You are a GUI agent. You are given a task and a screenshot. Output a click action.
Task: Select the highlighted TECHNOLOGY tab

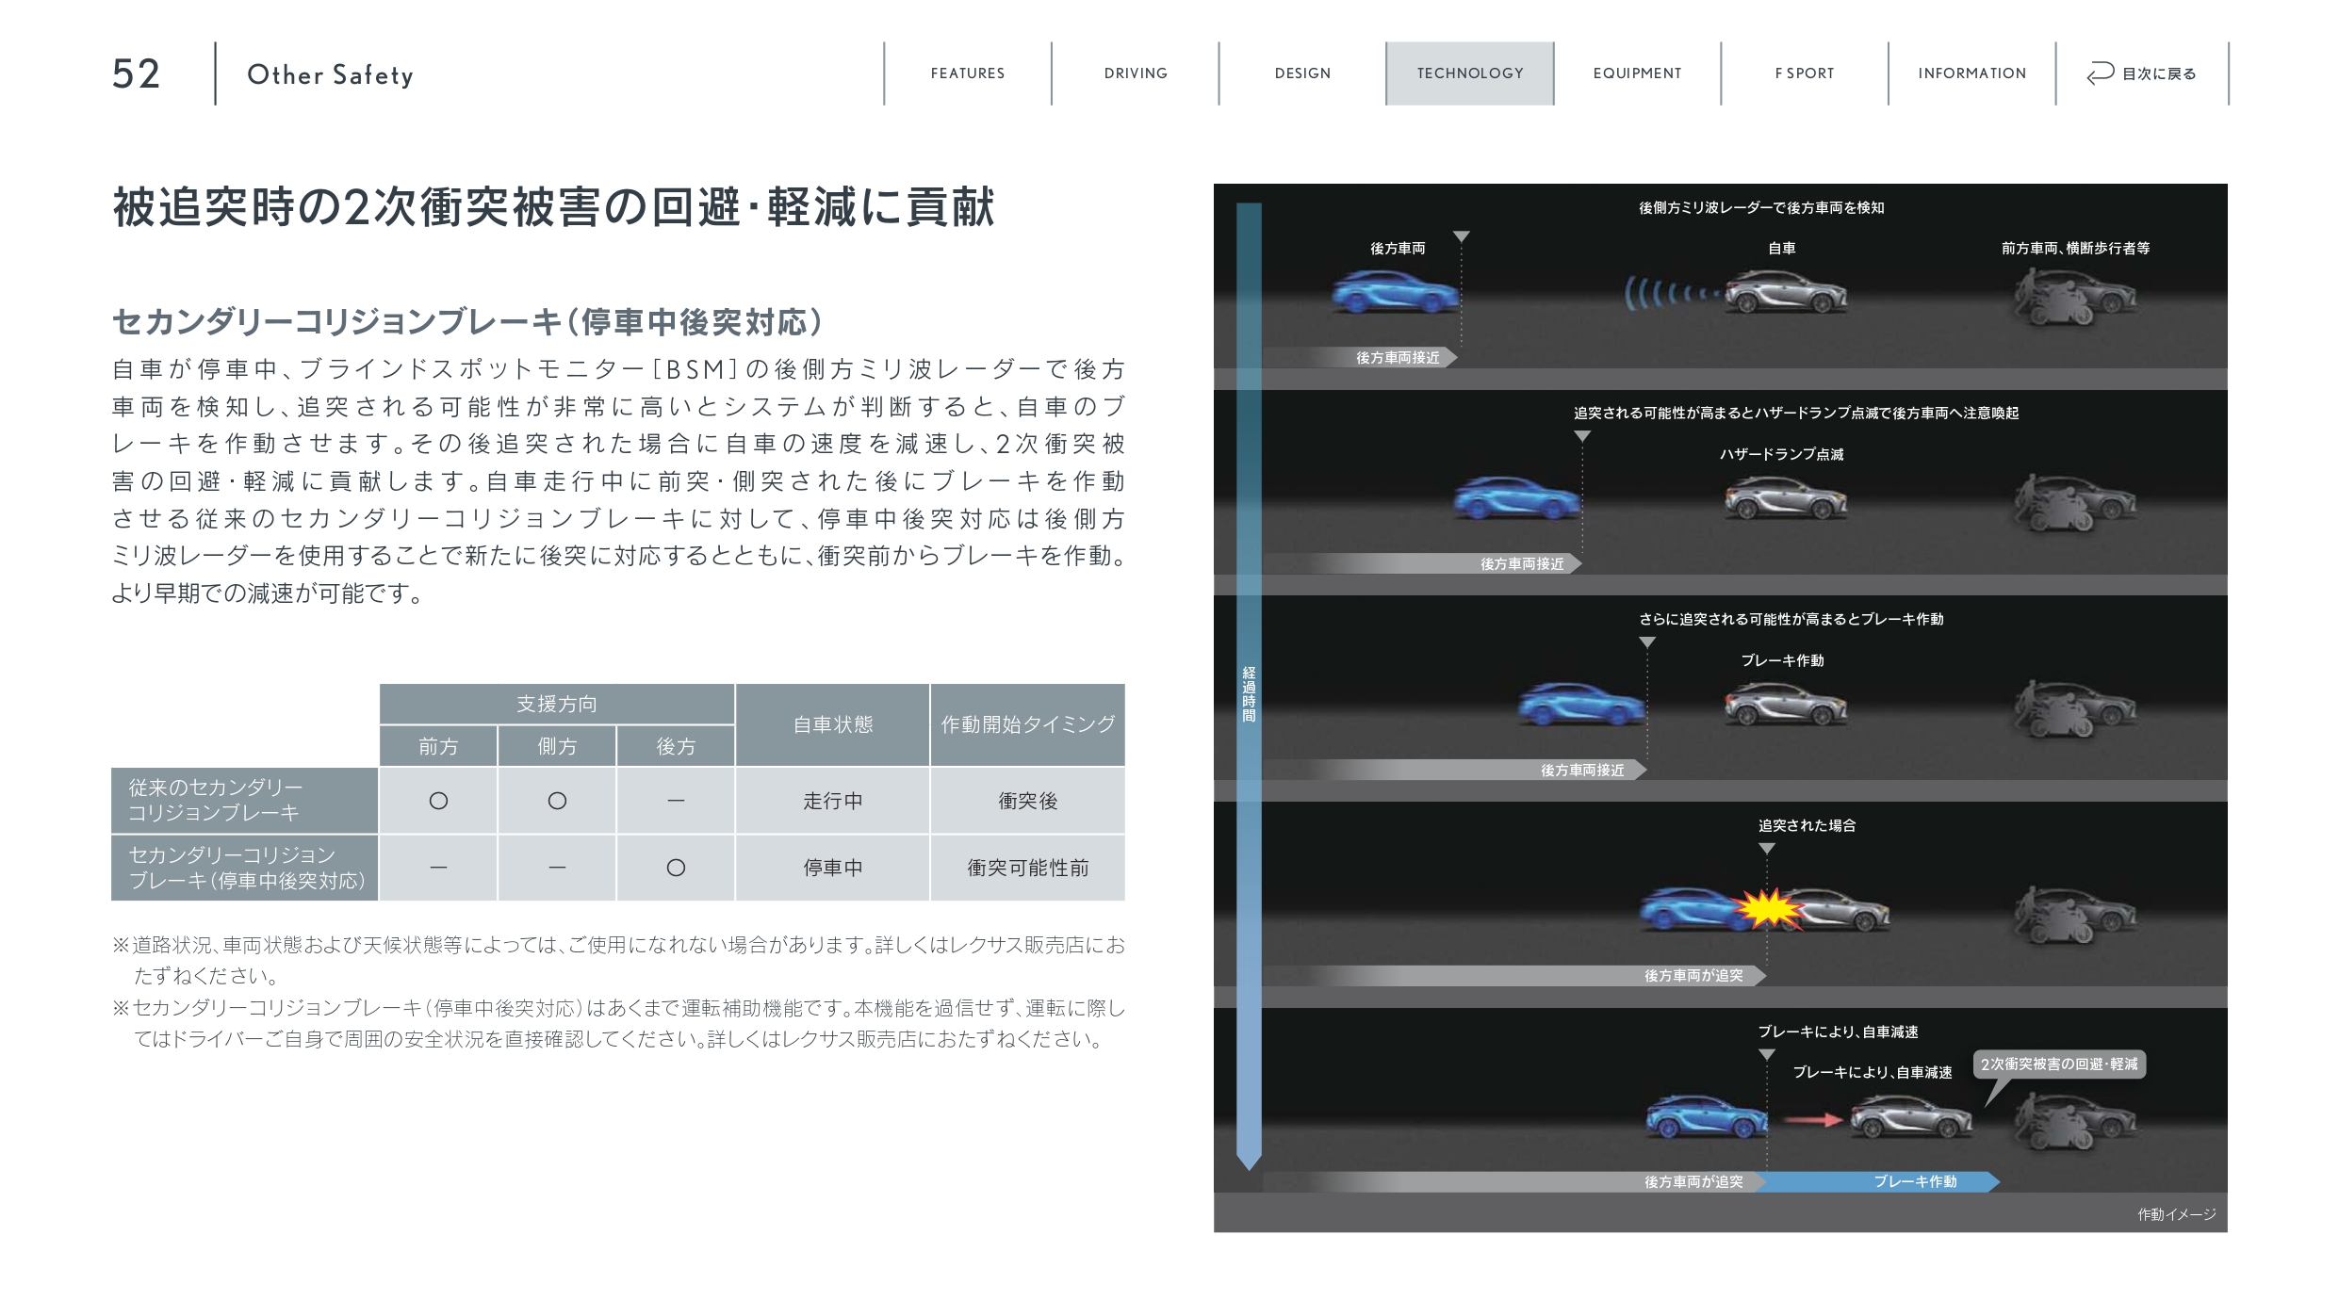[1469, 73]
